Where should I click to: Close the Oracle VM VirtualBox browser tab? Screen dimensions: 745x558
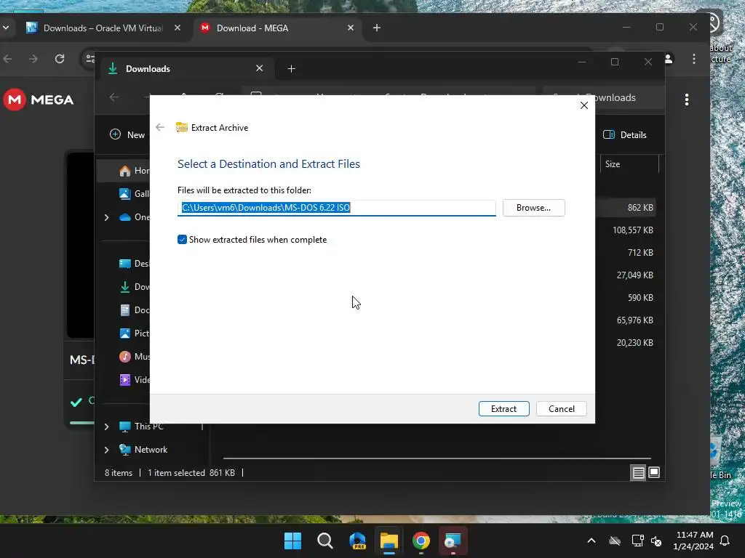click(x=178, y=28)
